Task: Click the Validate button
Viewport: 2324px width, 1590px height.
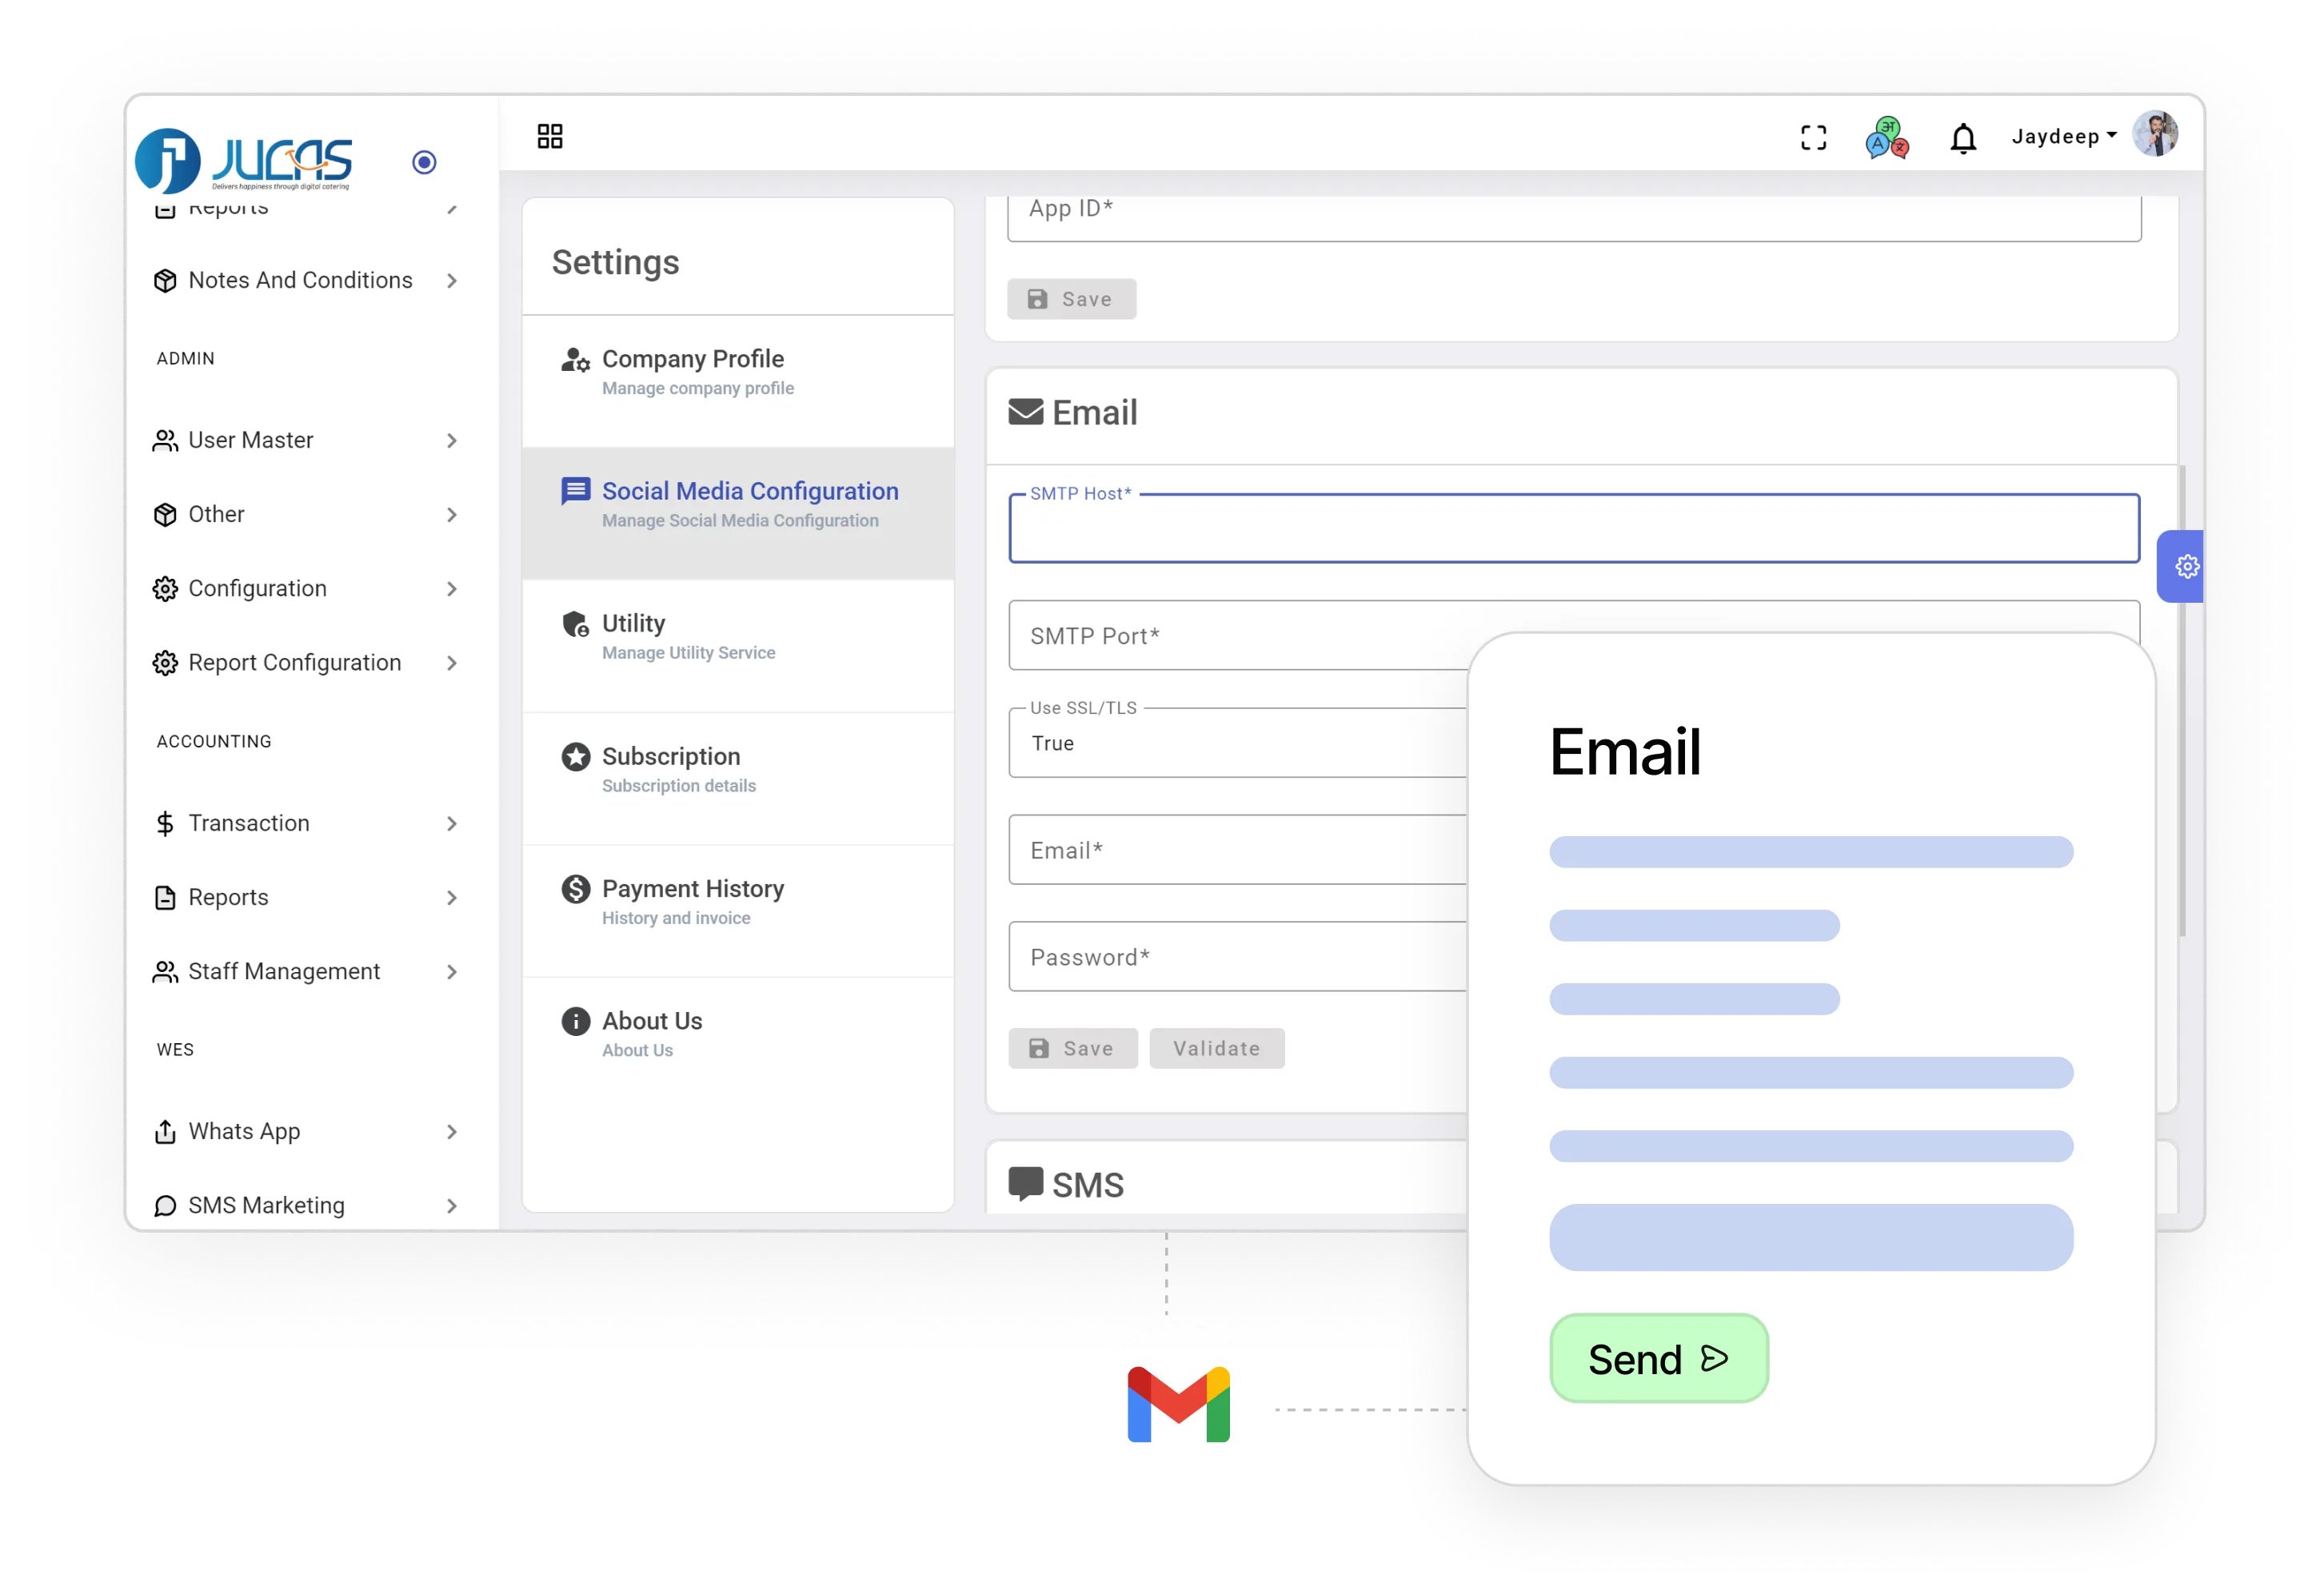Action: point(1216,1048)
